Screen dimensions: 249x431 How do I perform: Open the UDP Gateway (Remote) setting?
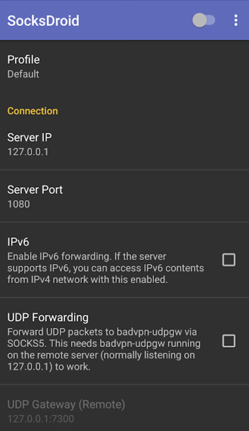coord(124,408)
